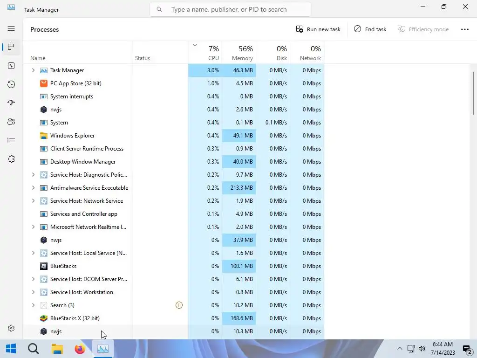Click the Task Manager taskbar icon
This screenshot has height=358, width=477.
(103, 349)
